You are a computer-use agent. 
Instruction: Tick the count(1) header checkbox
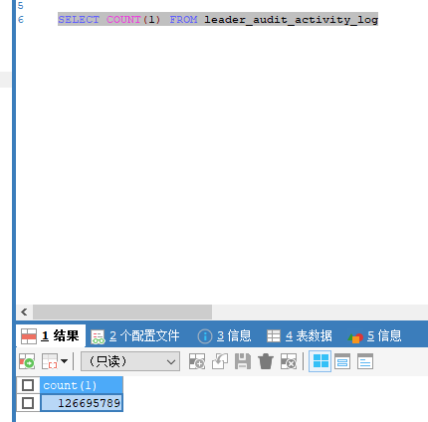click(x=28, y=385)
